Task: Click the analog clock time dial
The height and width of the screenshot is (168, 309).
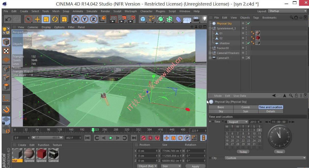Action: (279, 136)
